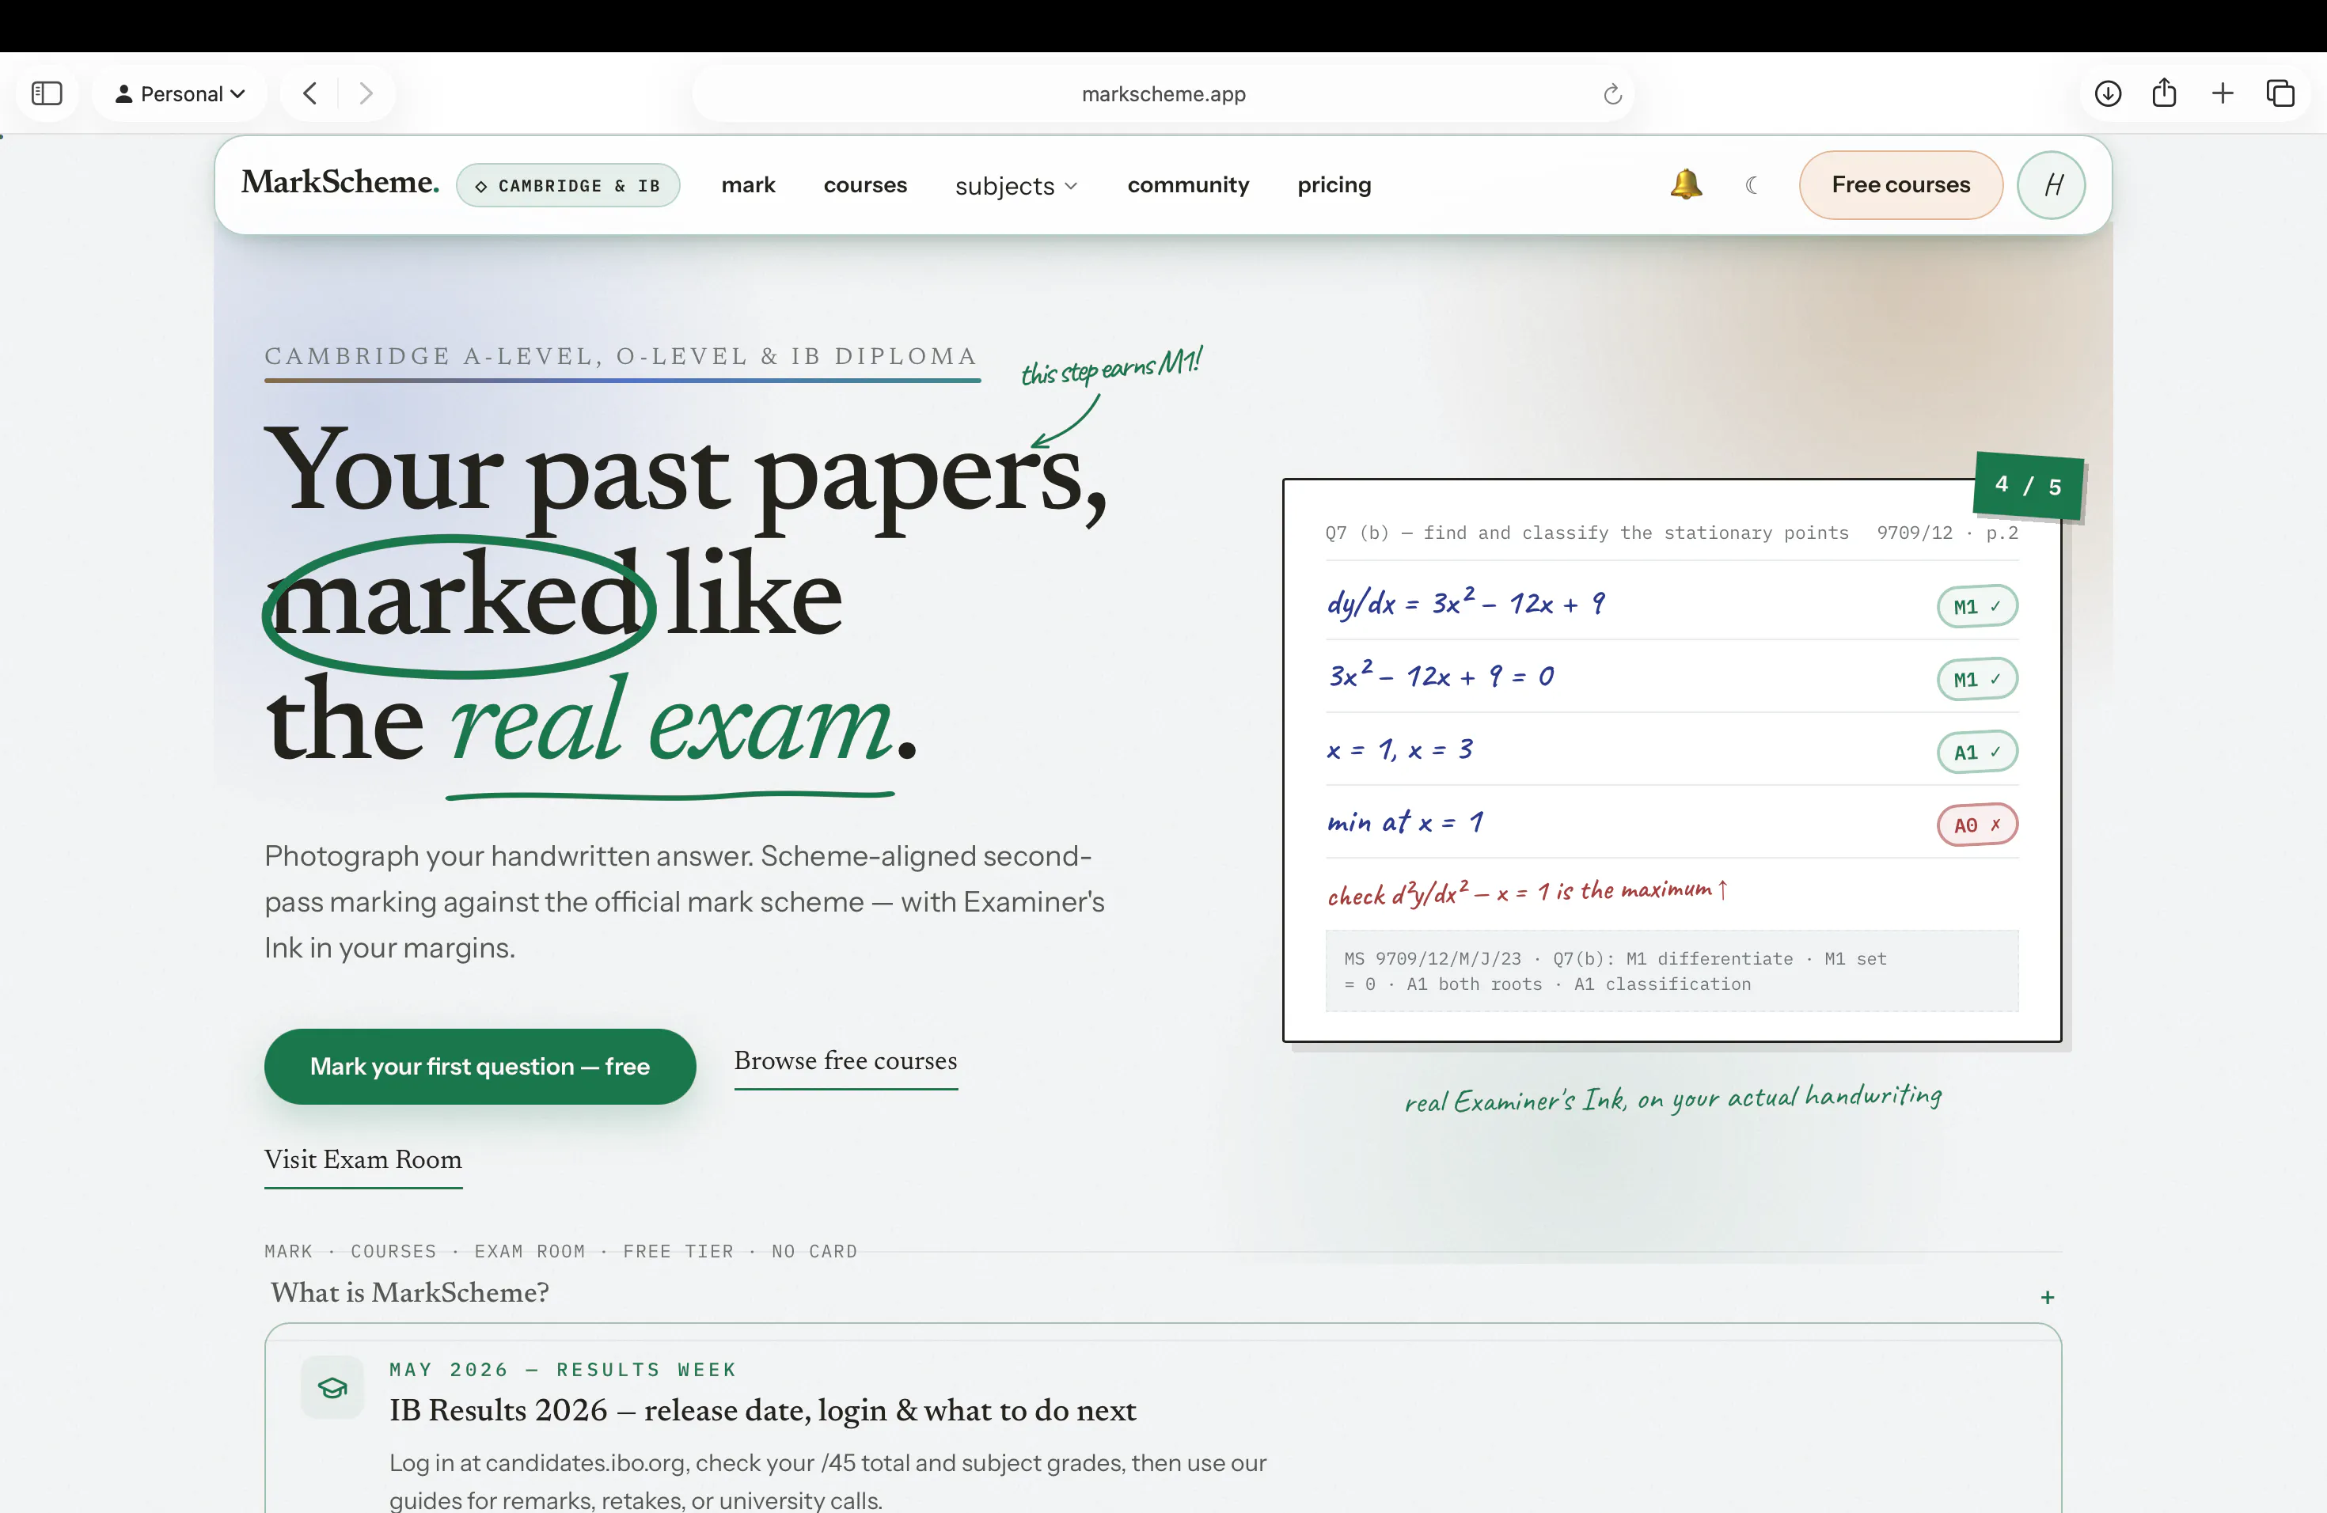Click Mark your first question — free
The width and height of the screenshot is (2327, 1513).
click(480, 1067)
